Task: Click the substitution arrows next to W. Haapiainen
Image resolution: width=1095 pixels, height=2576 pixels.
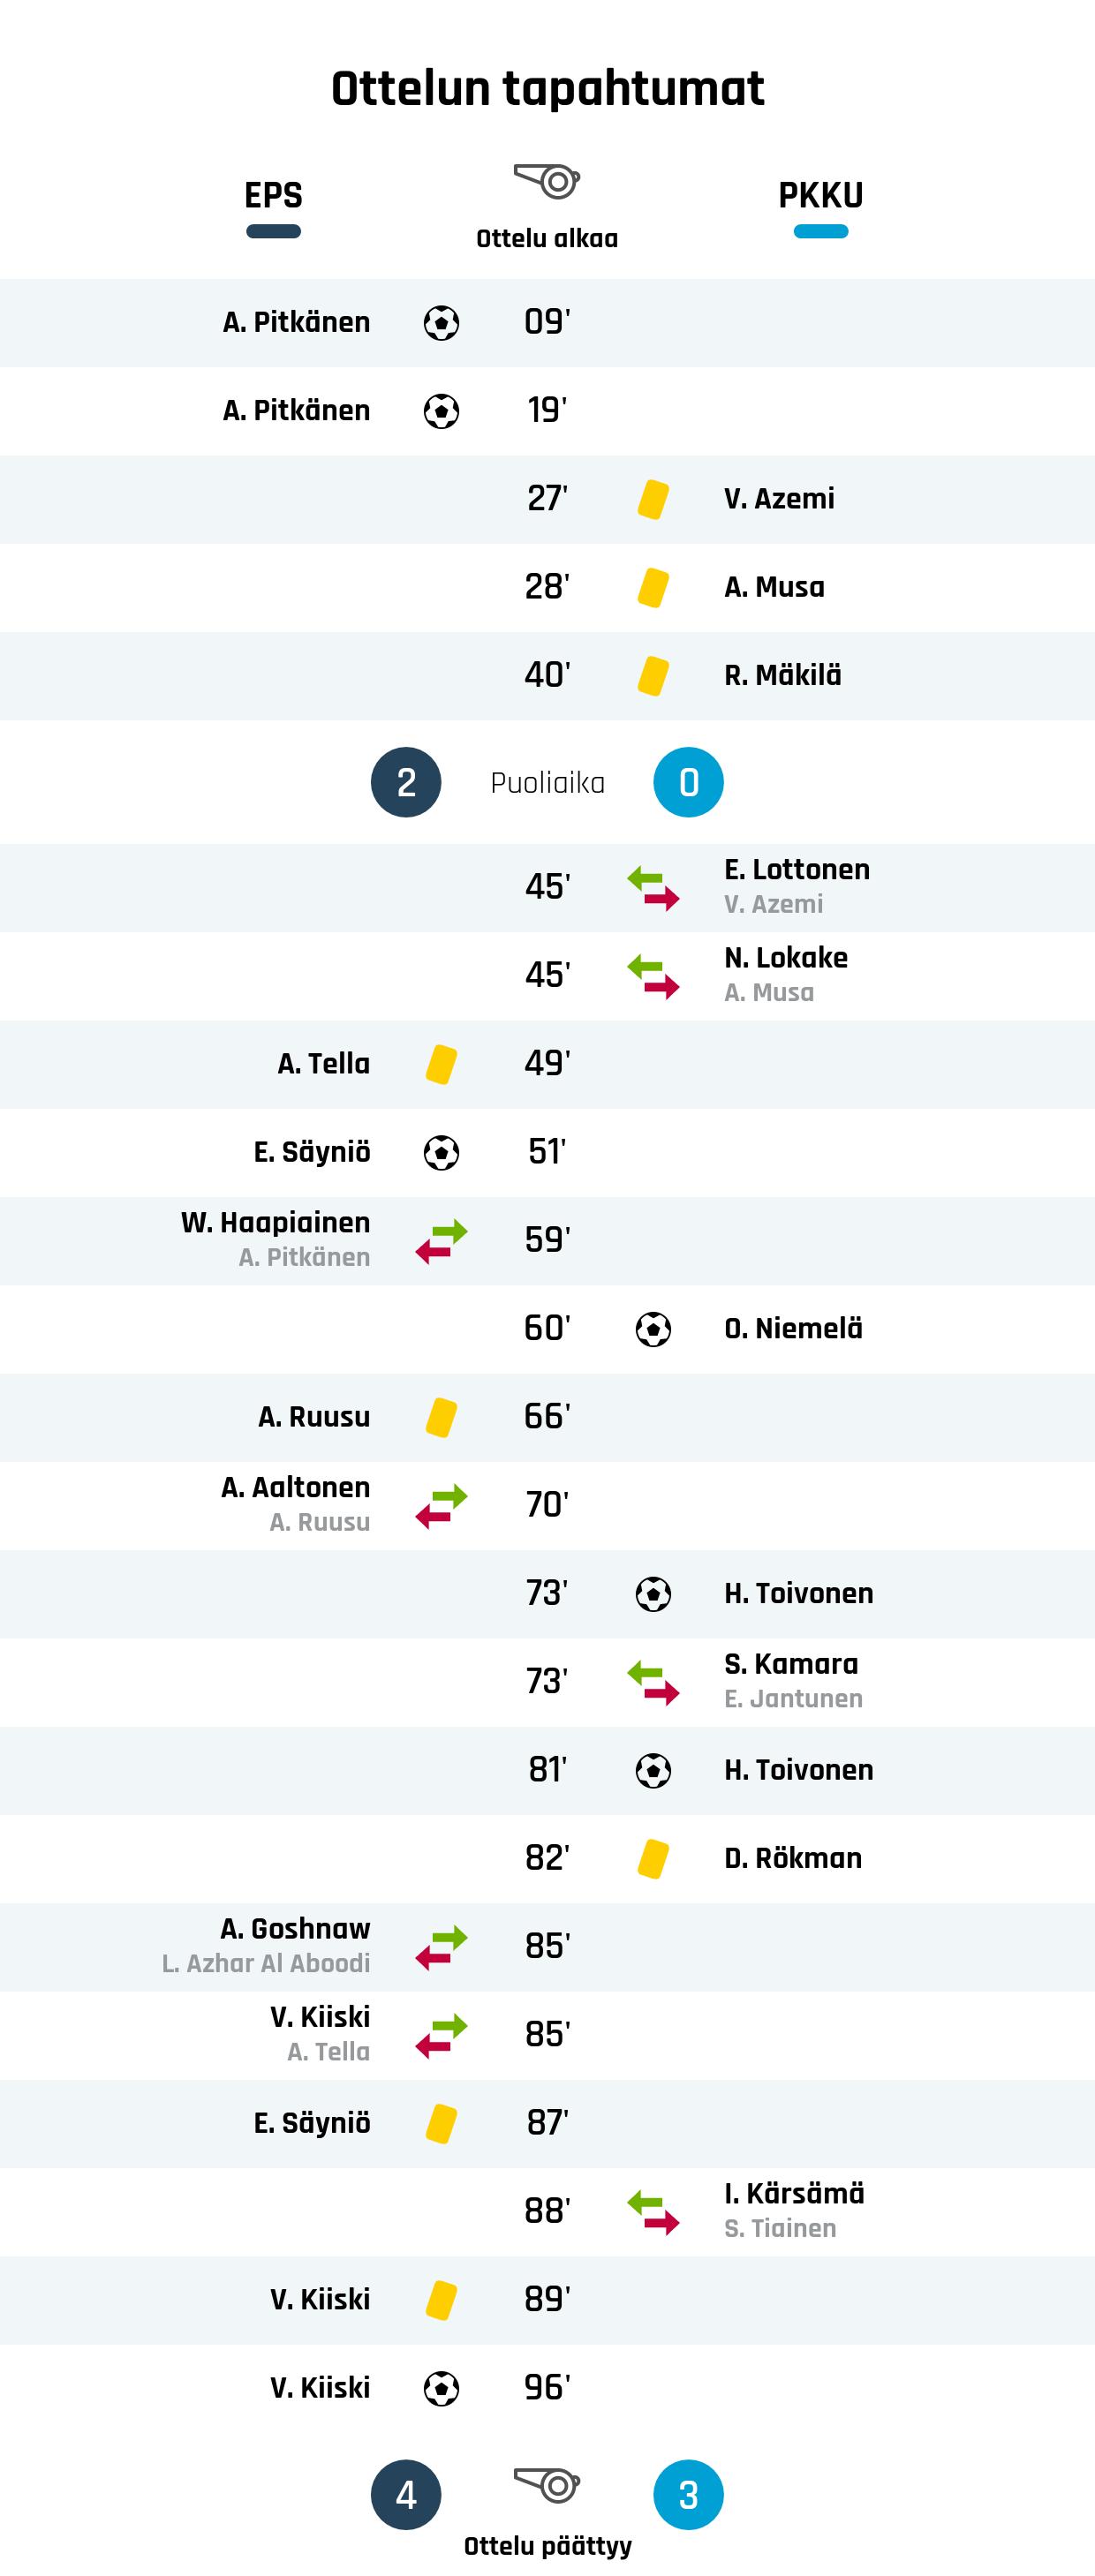Action: coord(441,1241)
